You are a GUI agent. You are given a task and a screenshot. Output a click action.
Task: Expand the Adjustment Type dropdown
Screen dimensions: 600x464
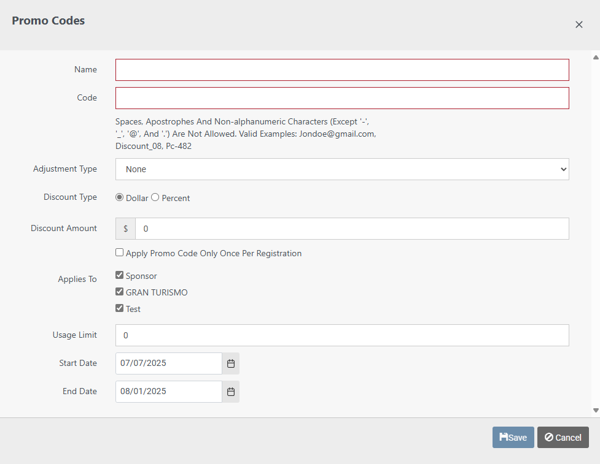pos(342,169)
